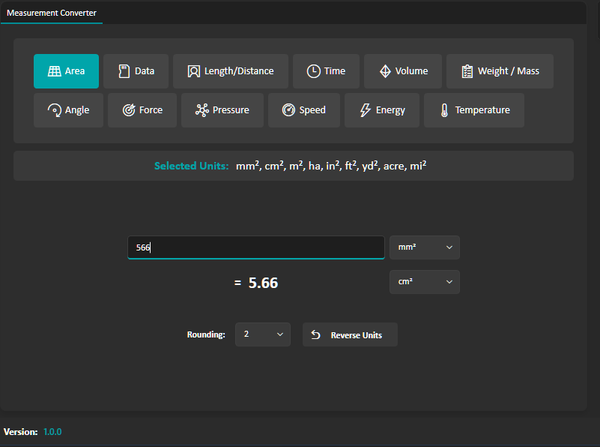600x447 pixels.
Task: Open the Weight / Mass clipboard icon
Action: [467, 71]
